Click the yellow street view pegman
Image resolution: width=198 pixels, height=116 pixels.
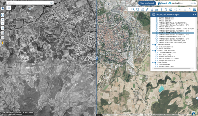2,43
